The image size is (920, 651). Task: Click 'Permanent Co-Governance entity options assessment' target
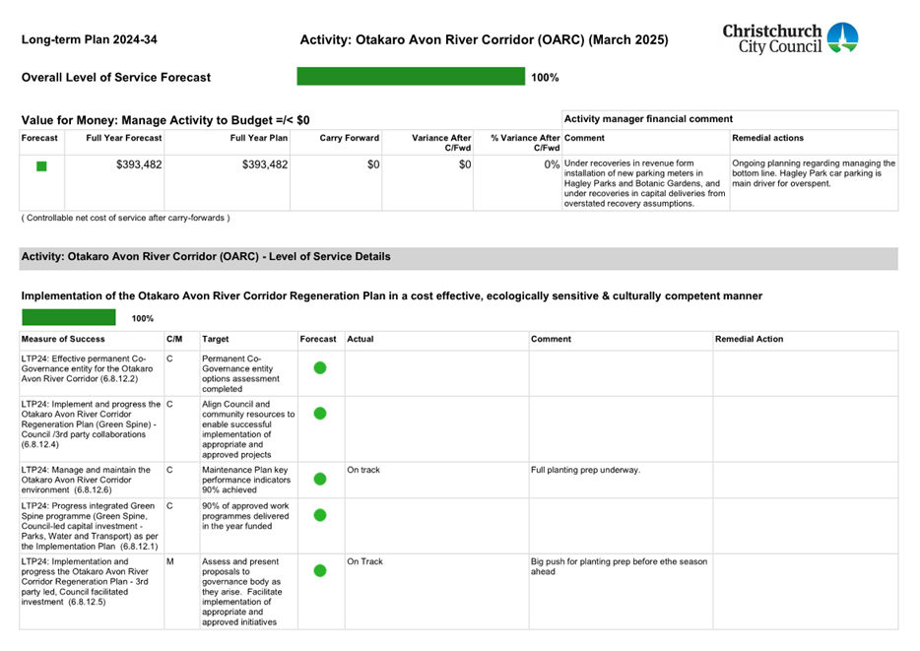click(x=240, y=373)
